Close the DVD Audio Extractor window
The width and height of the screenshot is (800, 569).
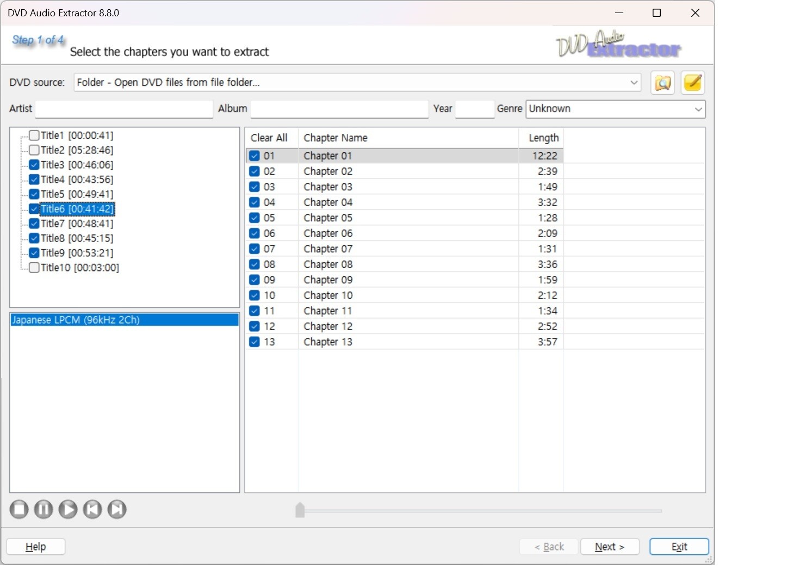coord(695,13)
